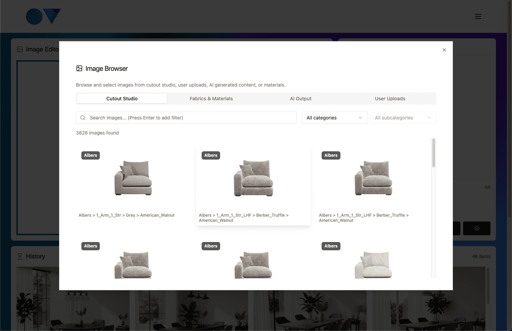Click the Image Editor panel icon
This screenshot has width=512, height=331.
pyautogui.click(x=20, y=49)
